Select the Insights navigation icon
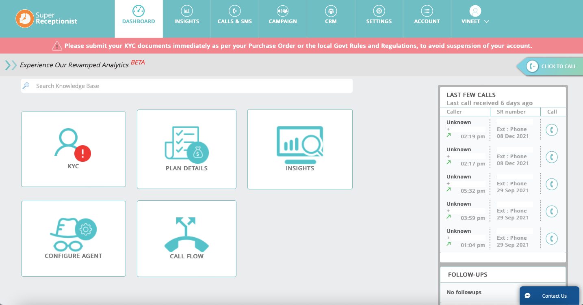The image size is (583, 305). [186, 16]
